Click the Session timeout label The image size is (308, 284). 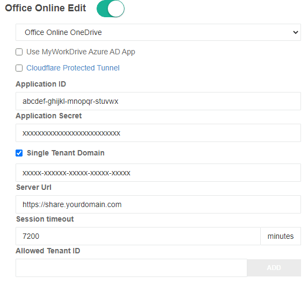pyautogui.click(x=45, y=219)
